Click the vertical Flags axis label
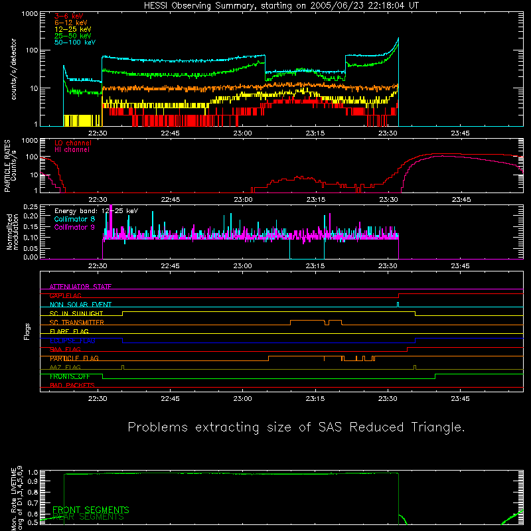The height and width of the screenshot is (531, 531). [27, 331]
